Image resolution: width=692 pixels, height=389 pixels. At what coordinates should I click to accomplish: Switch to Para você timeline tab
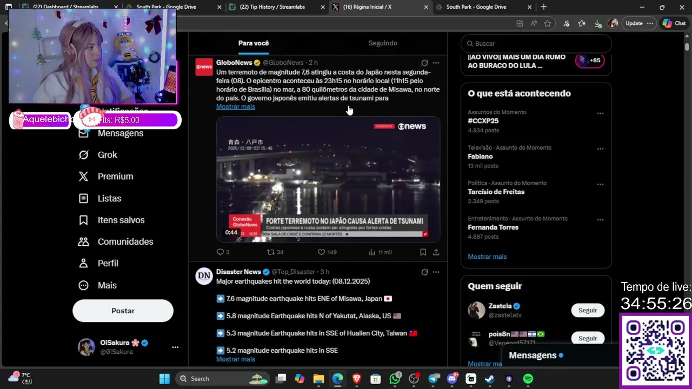tap(254, 43)
